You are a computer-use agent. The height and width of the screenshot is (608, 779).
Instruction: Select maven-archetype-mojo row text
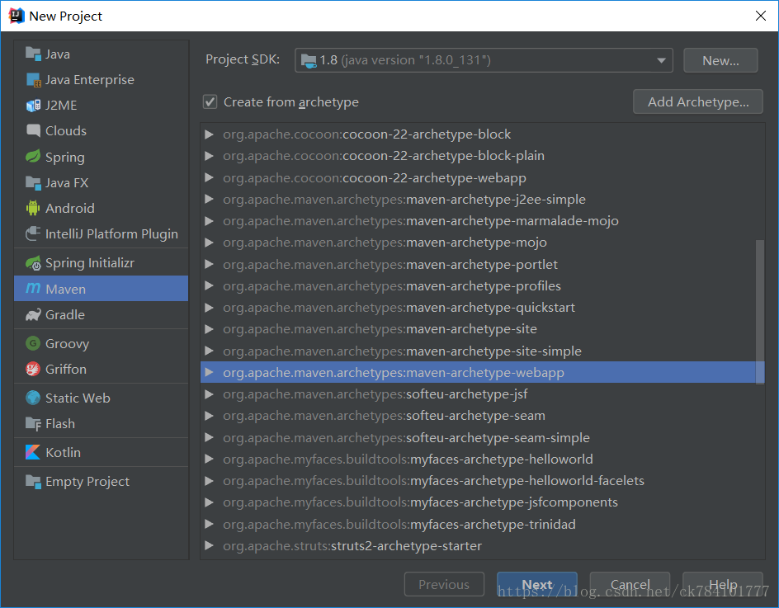(x=385, y=243)
